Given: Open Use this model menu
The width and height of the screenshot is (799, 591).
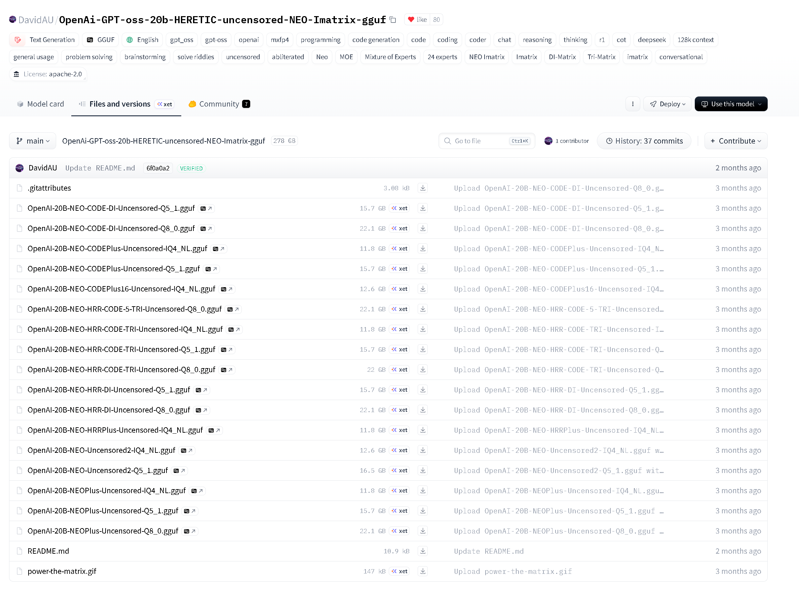Looking at the screenshot, I should 731,104.
